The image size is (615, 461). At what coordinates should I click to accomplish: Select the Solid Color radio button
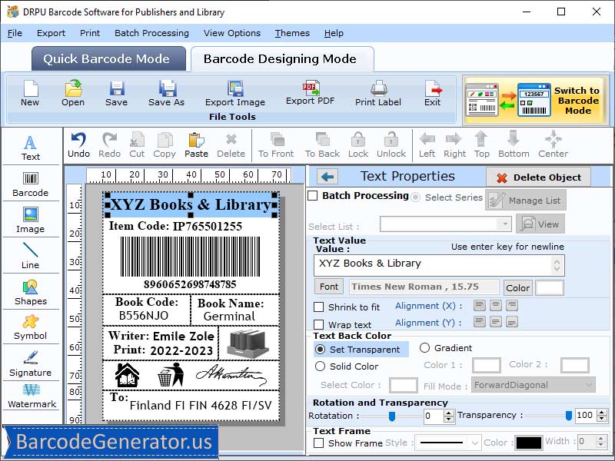[x=321, y=366]
